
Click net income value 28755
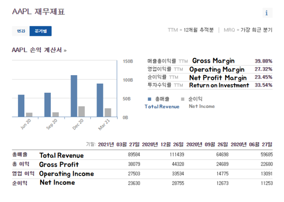pos(178,183)
